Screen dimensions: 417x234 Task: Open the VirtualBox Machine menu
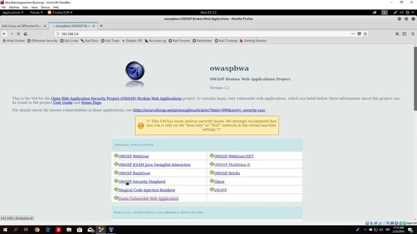[x=14, y=7]
